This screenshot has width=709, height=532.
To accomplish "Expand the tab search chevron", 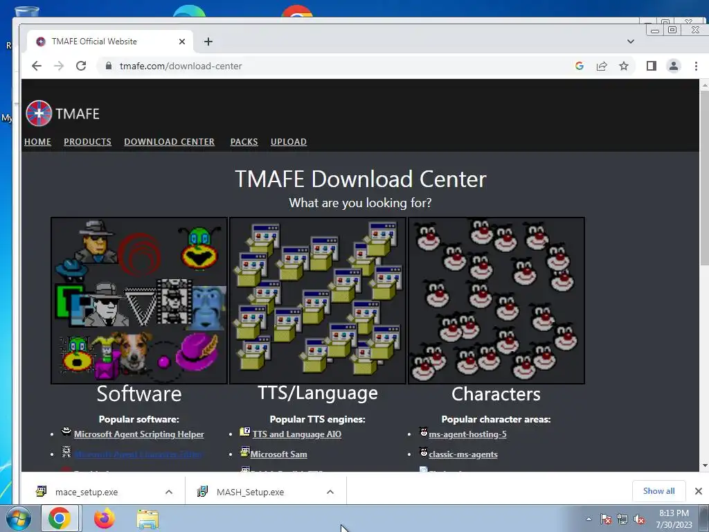I will point(630,42).
